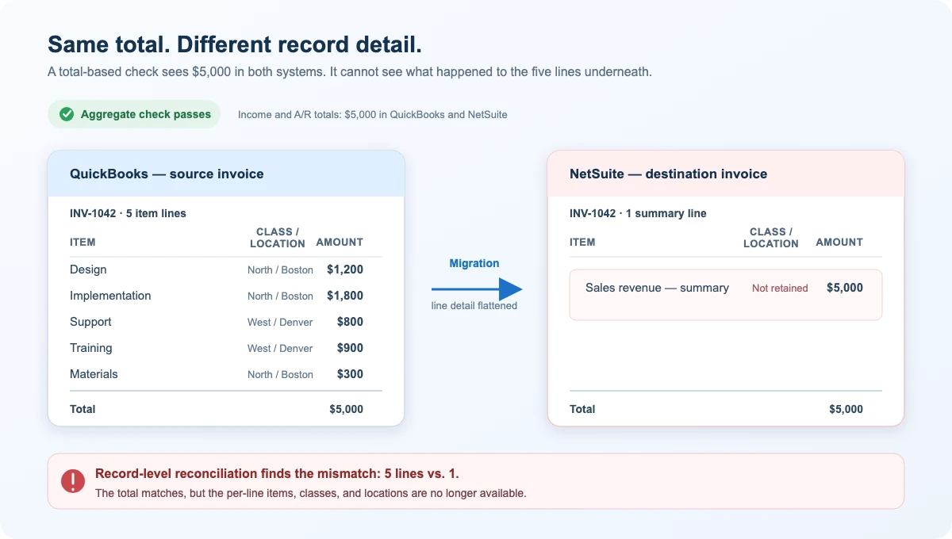
Task: Click the QuickBooks ITEM column header
Action: point(83,242)
